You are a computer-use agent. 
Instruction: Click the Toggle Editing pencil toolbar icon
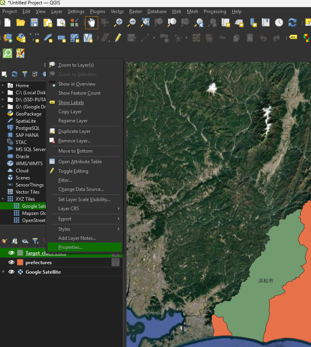point(118,38)
